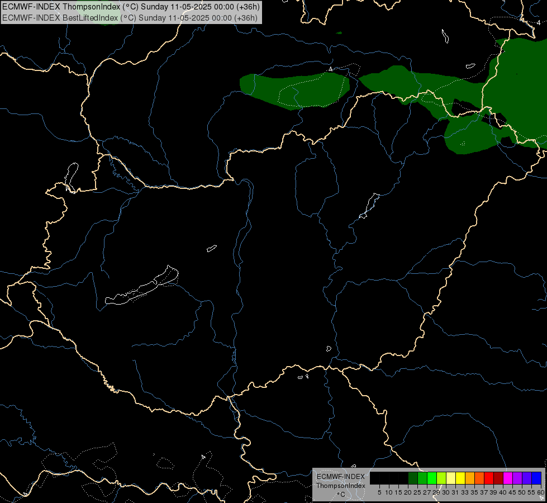The image size is (547, 503).
Task: Click the legend tick value '5'
Action: coord(379,492)
